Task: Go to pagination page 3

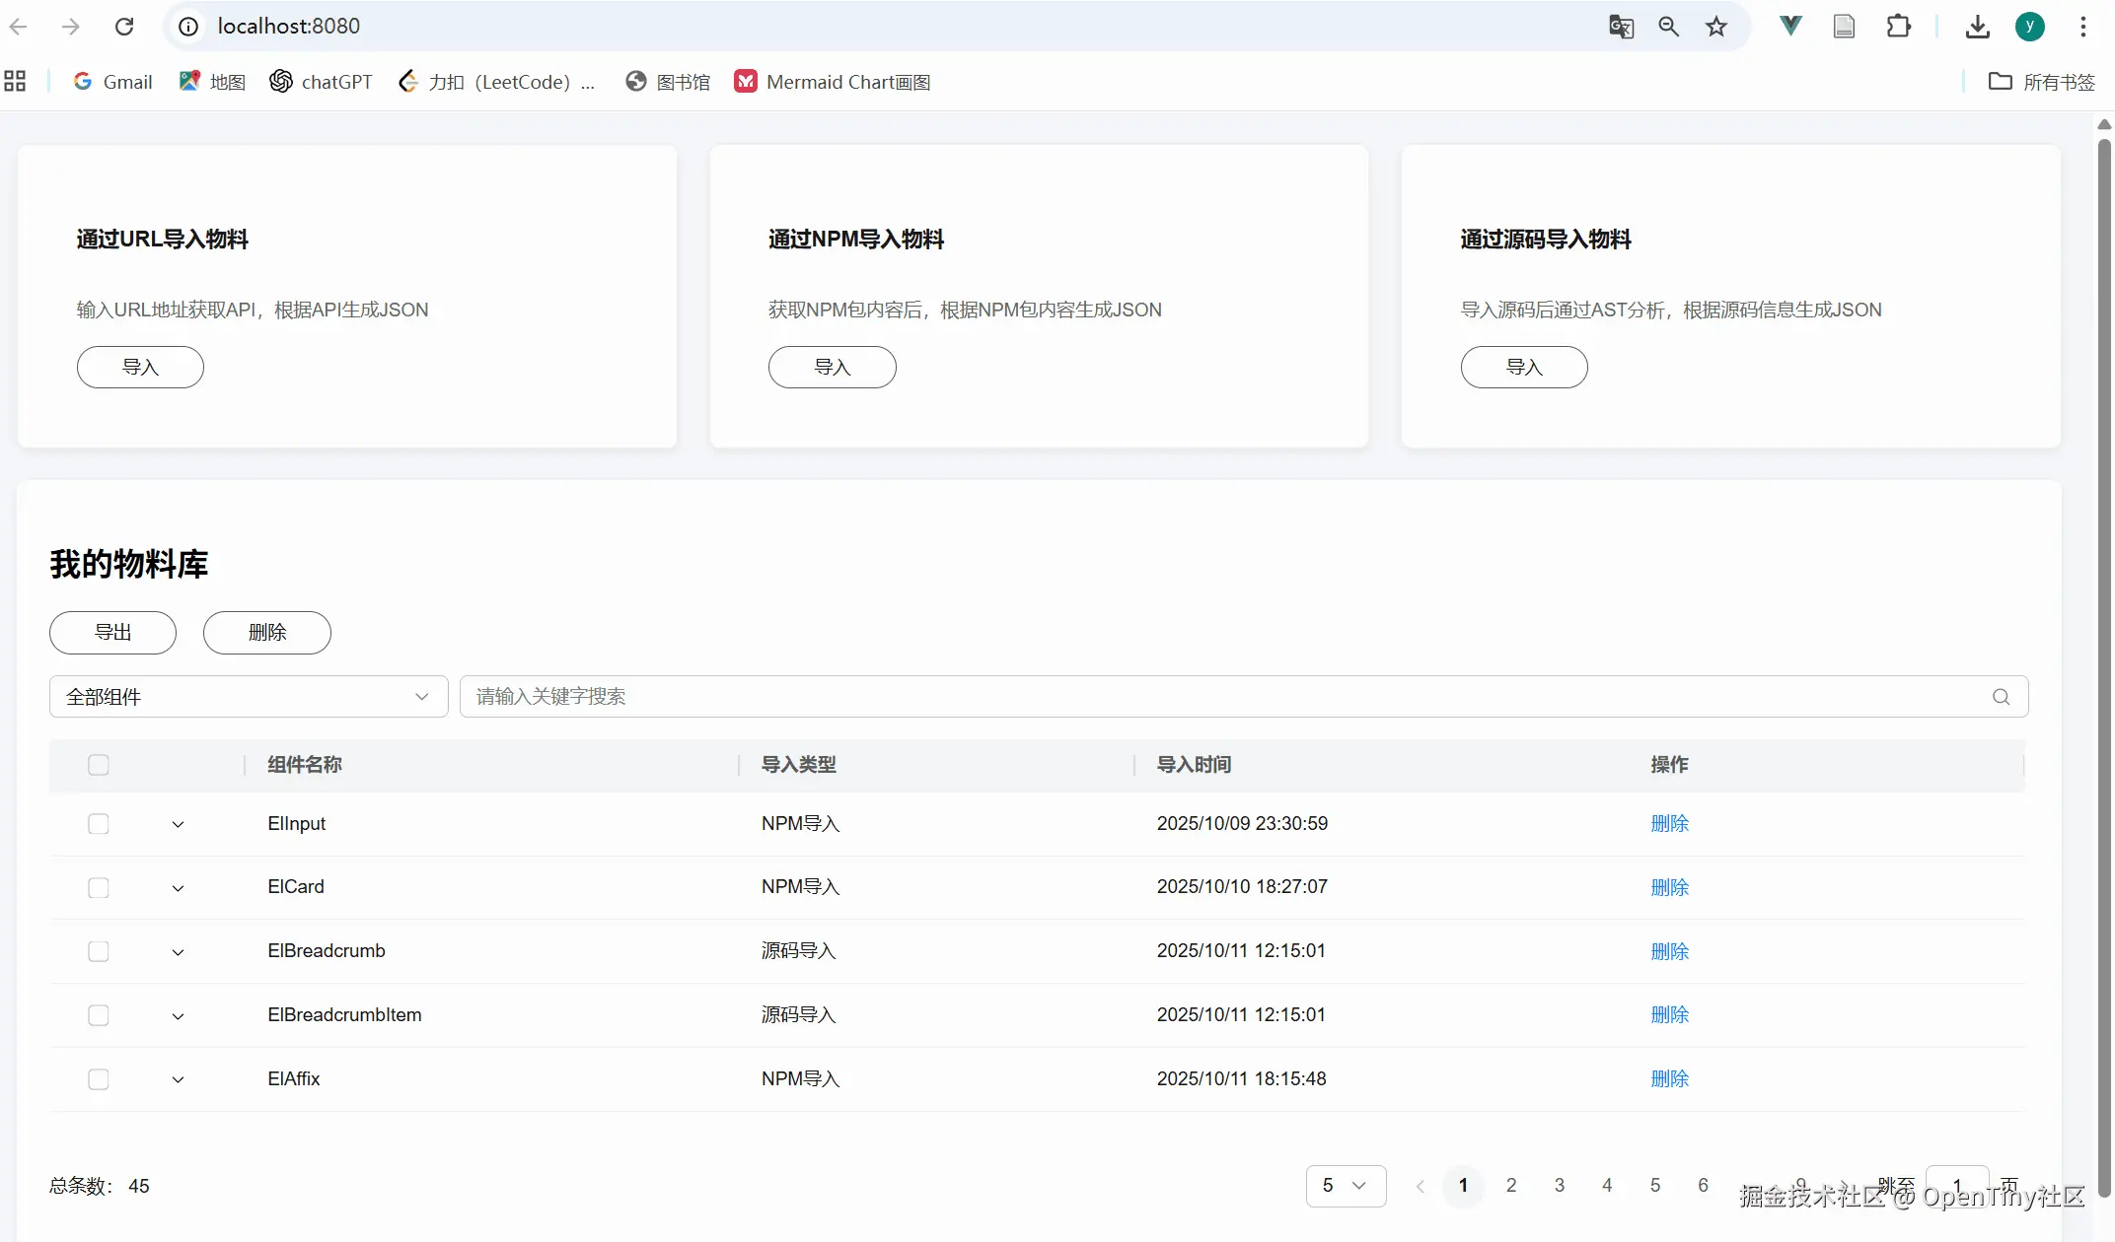Action: (x=1560, y=1186)
